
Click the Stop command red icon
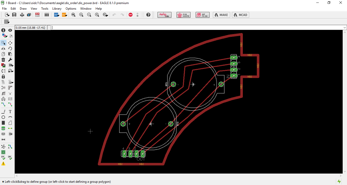click(x=131, y=15)
